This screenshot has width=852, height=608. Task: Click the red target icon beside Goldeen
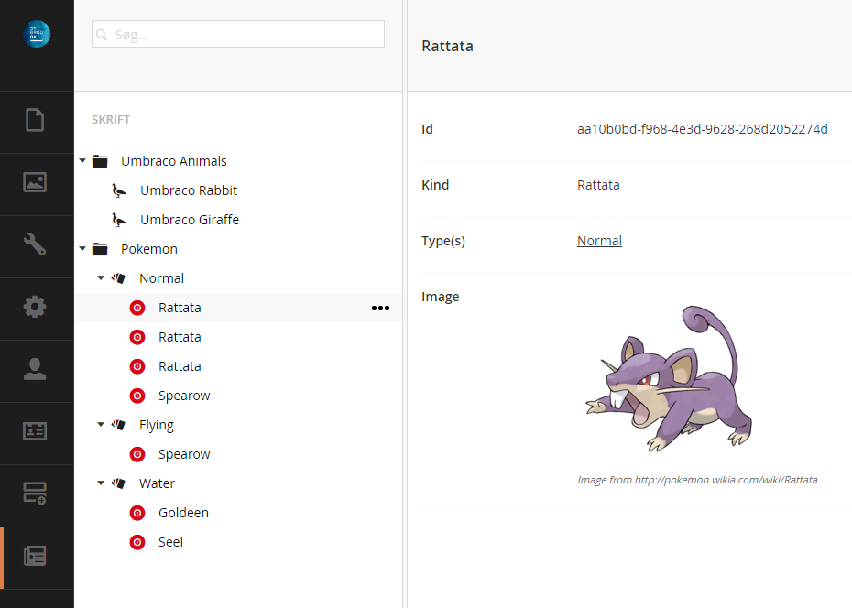tap(137, 513)
